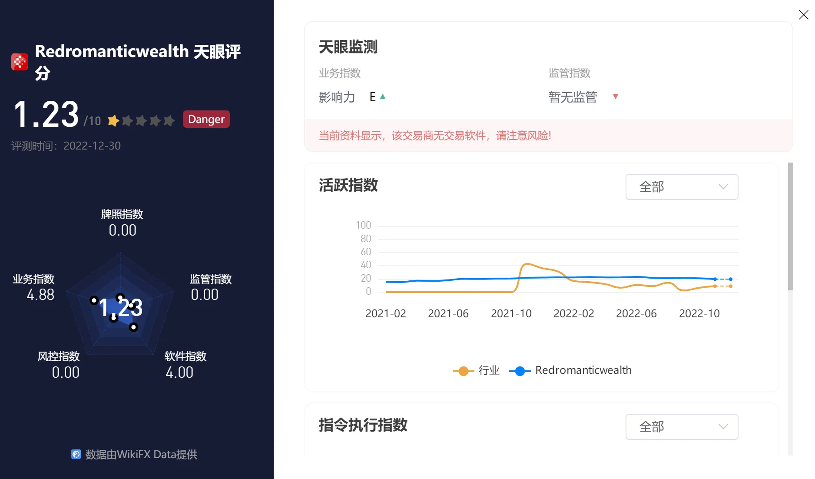Click the green up arrow beside 影响力 E

pyautogui.click(x=383, y=96)
